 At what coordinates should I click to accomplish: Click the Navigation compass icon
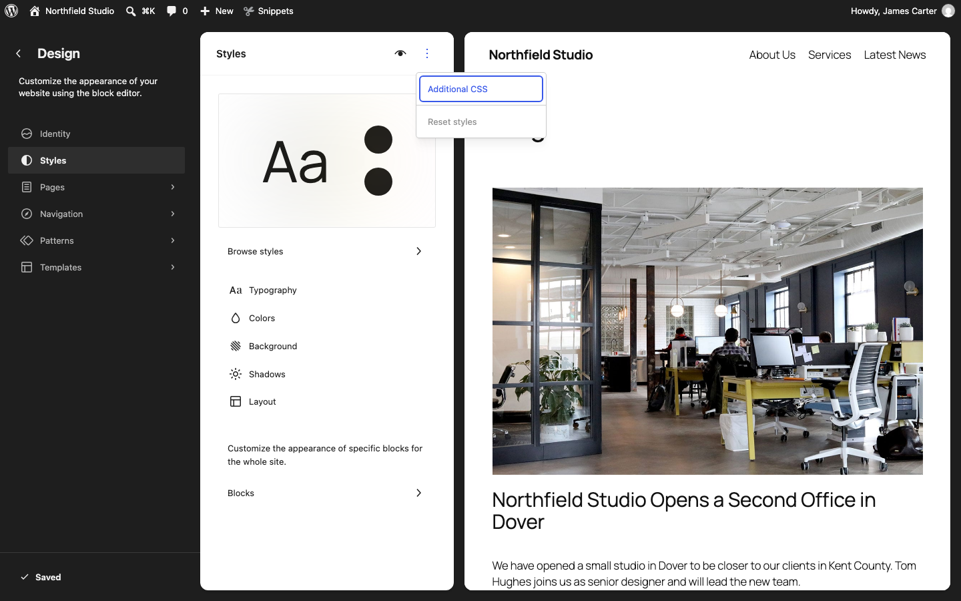[27, 214]
